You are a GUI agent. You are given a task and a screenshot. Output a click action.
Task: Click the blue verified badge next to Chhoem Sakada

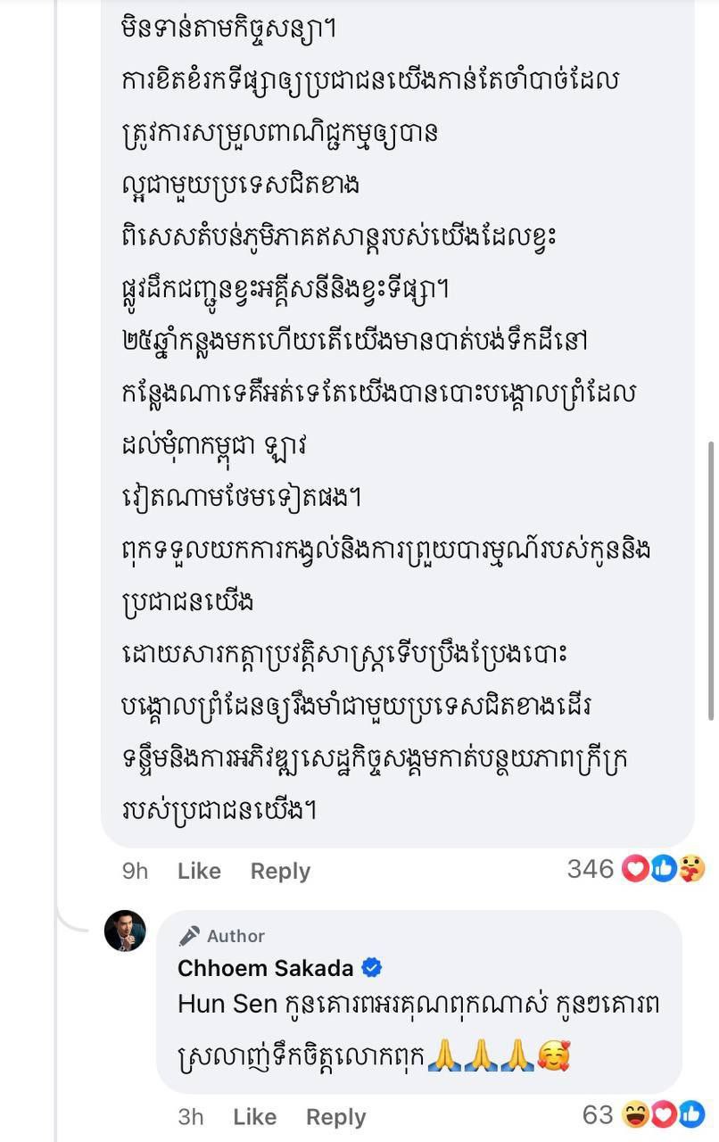tap(372, 969)
